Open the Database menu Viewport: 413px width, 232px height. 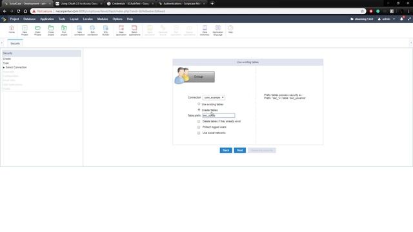tap(29, 19)
